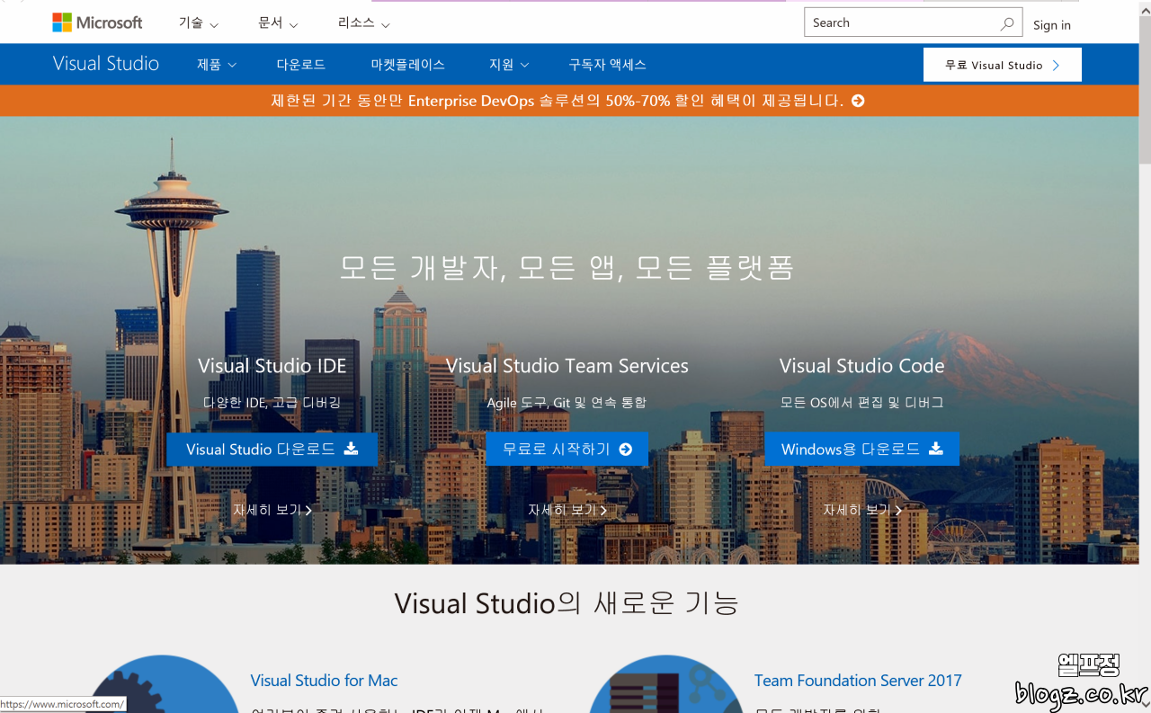Image resolution: width=1151 pixels, height=713 pixels.
Task: Click the Visual Studio for Mac gear thumbnail
Action: tap(162, 688)
